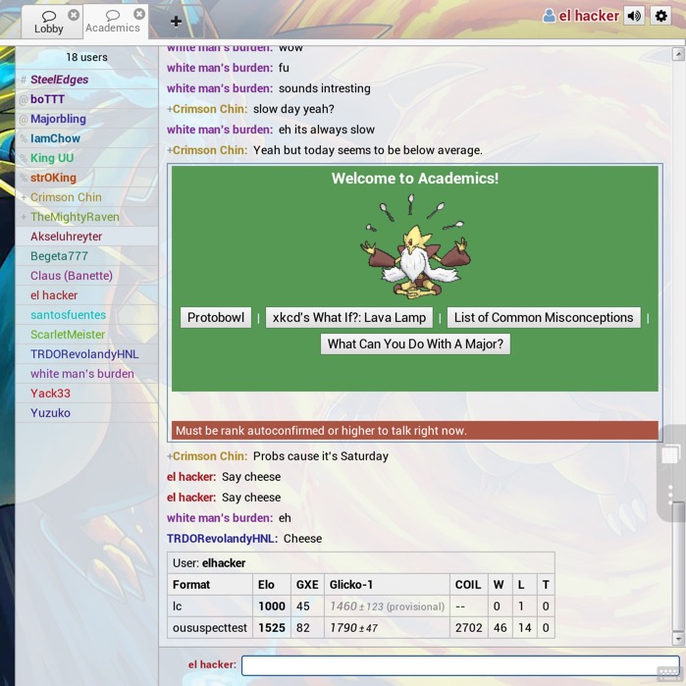Image resolution: width=686 pixels, height=686 pixels.
Task: Open the device side handle three-dot menu
Action: [670, 495]
